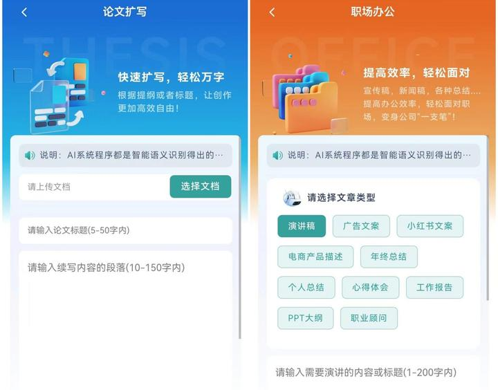Select the 小红书文案 article type
The image size is (498, 390).
[430, 226]
